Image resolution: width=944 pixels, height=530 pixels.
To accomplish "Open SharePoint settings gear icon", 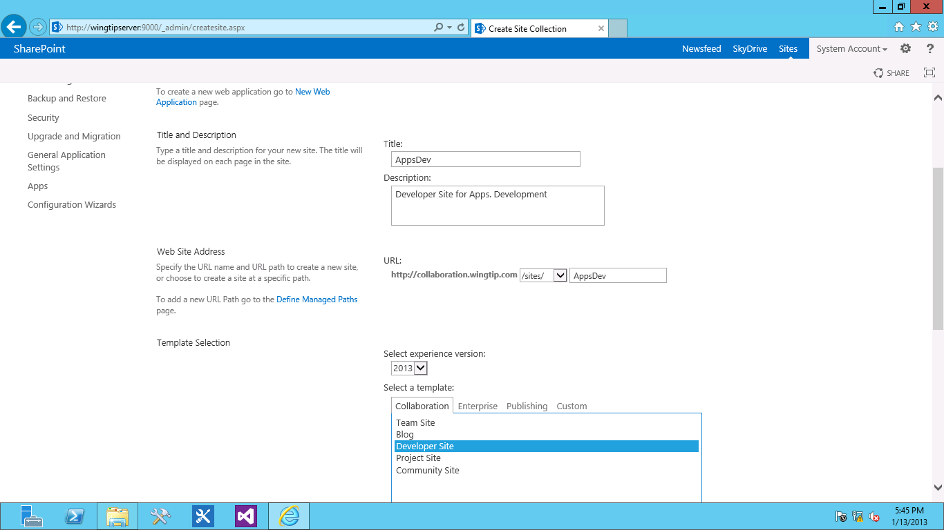I will (905, 48).
